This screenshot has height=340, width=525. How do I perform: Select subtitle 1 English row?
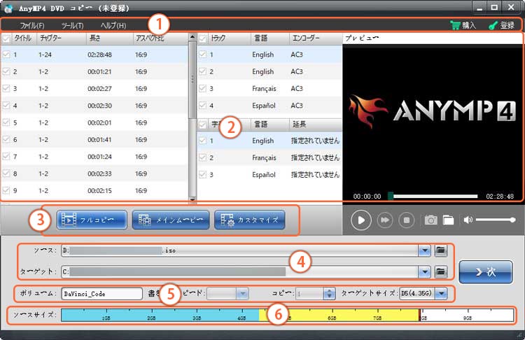coord(270,141)
